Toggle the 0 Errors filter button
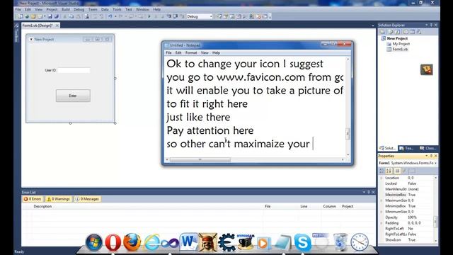This screenshot has height=255, width=453. click(33, 199)
